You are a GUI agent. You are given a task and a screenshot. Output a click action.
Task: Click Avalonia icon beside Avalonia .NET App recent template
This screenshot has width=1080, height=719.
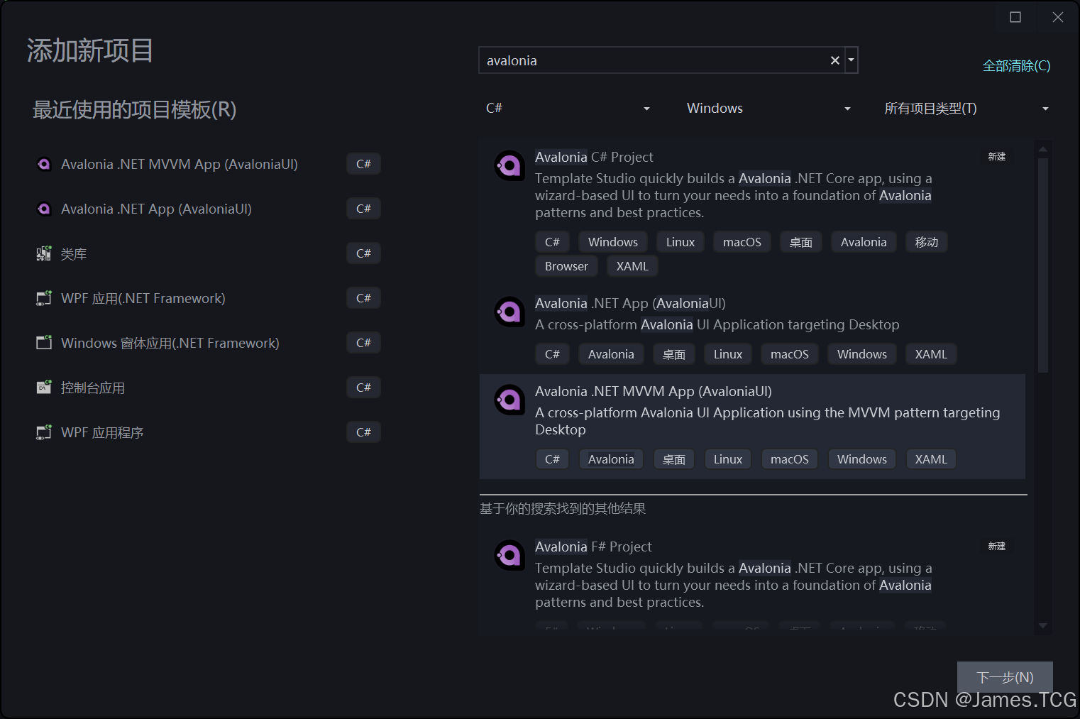[44, 209]
